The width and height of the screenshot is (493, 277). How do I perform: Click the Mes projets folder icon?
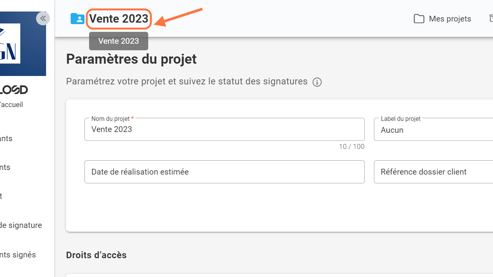[419, 19]
